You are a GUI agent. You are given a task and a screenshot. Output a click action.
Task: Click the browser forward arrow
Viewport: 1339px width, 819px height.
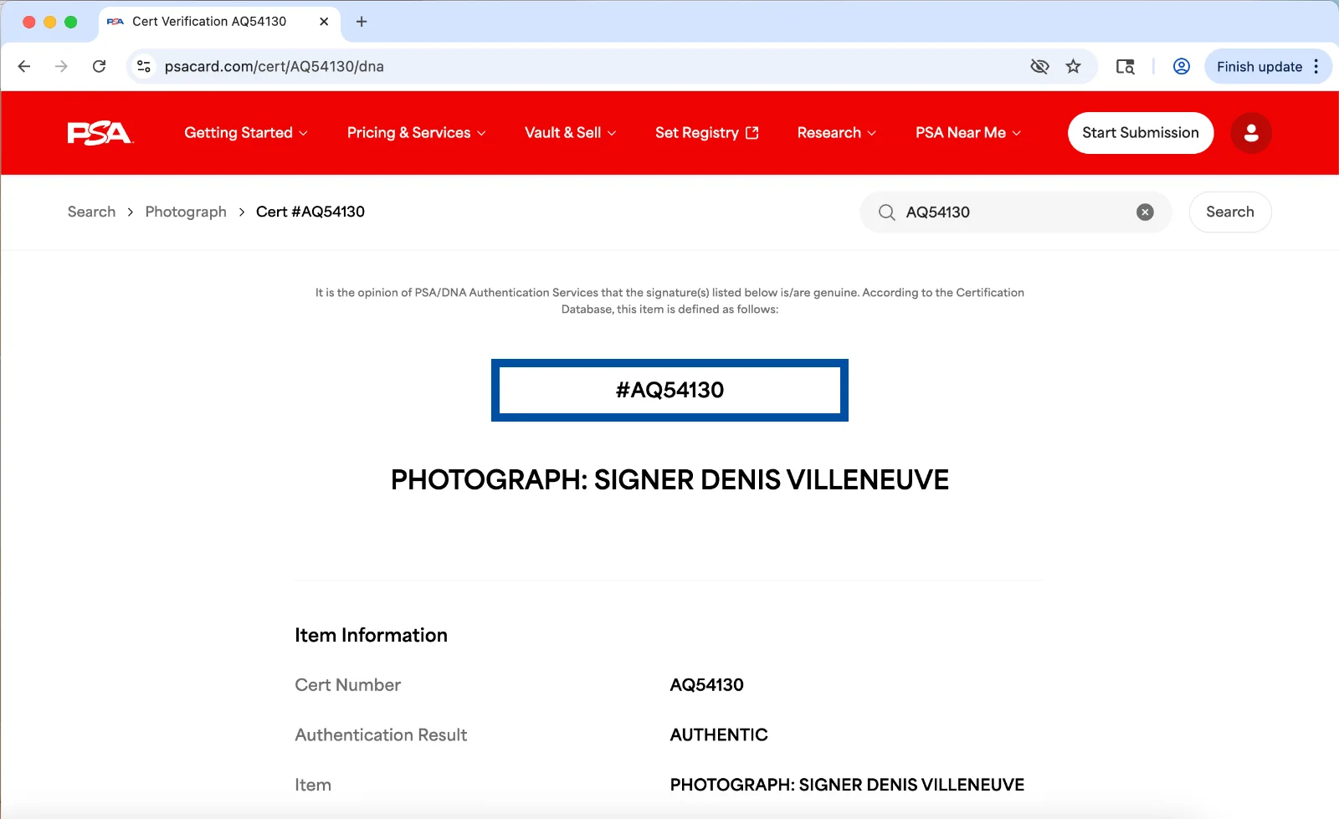pyautogui.click(x=61, y=66)
